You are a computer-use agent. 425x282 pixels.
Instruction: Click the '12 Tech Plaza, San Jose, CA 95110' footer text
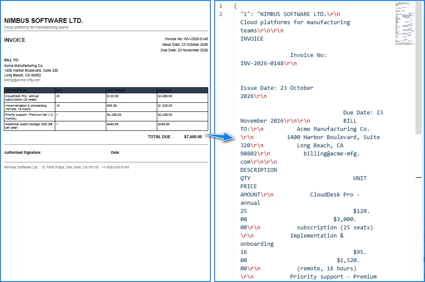70,167
